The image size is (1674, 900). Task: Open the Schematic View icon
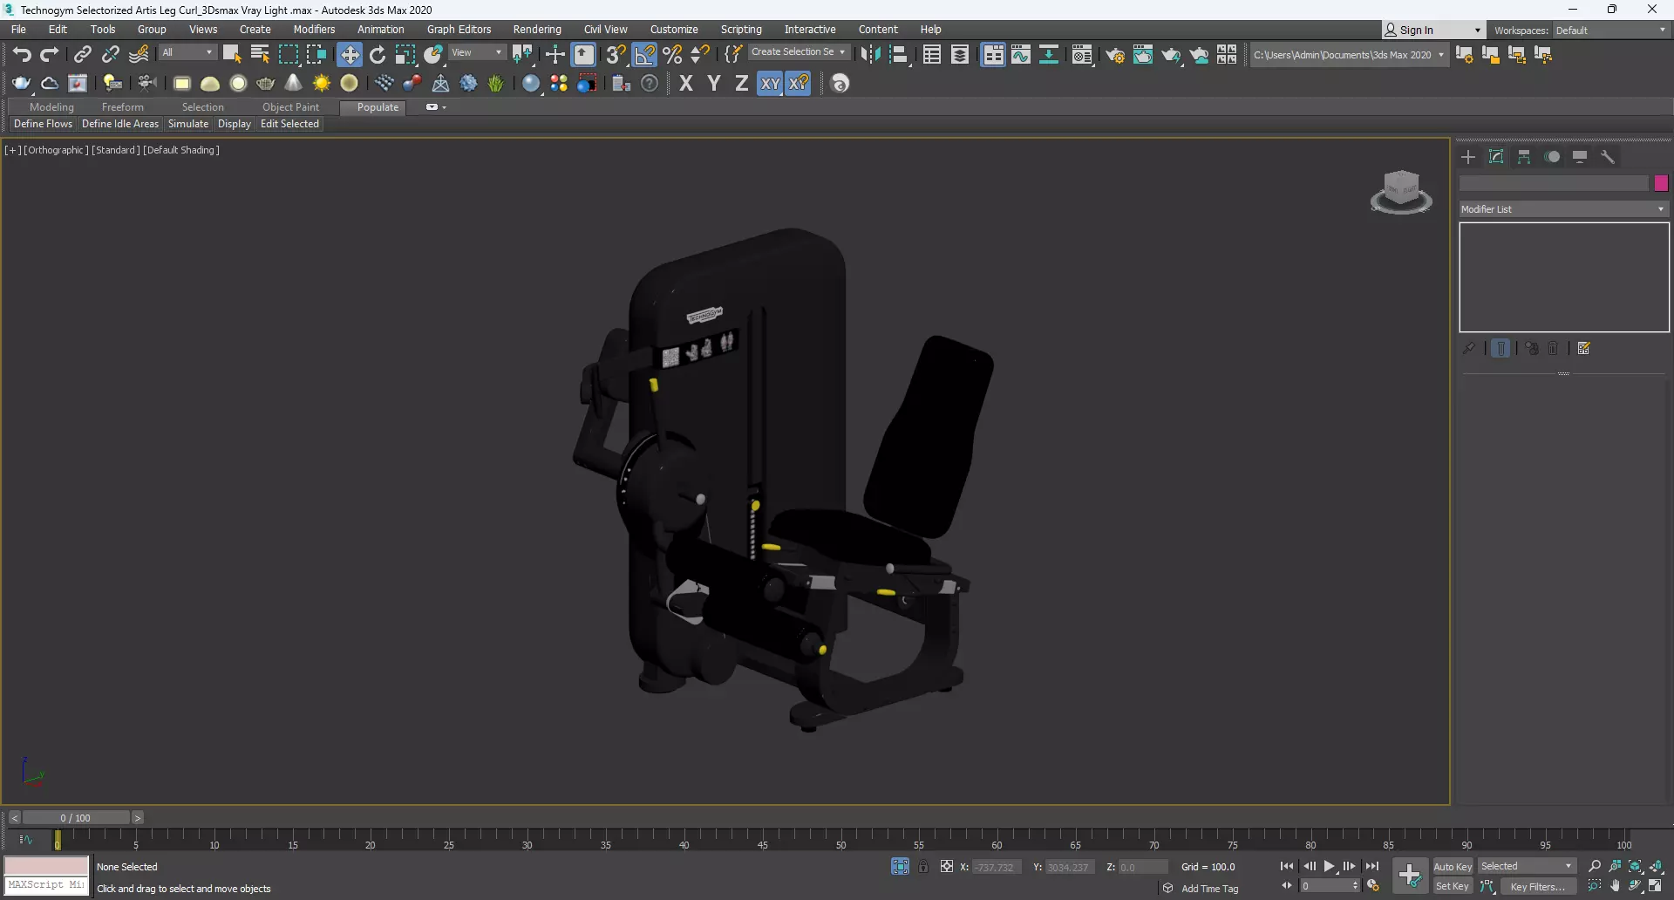point(1049,55)
